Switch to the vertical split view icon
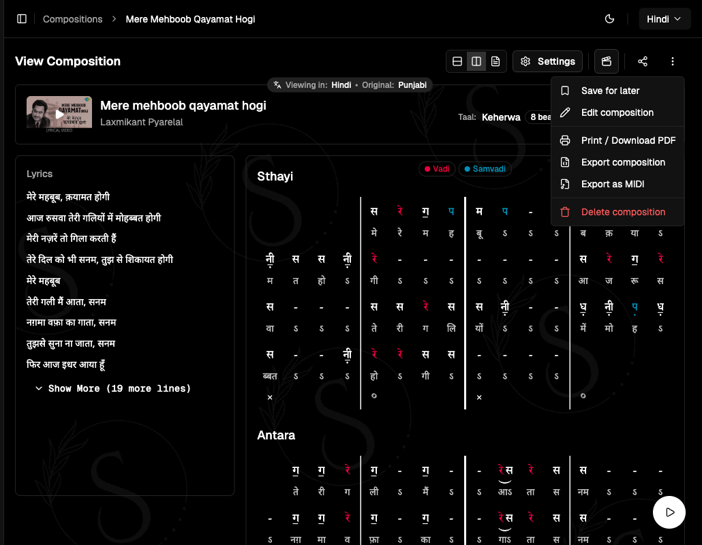This screenshot has height=545, width=702. pos(476,61)
